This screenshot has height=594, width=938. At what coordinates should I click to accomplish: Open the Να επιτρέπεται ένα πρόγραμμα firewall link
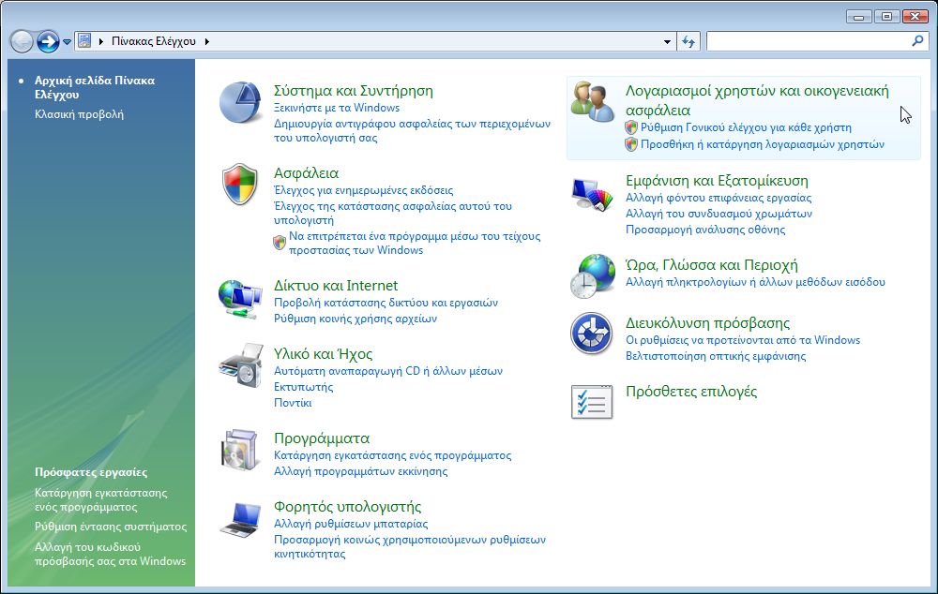click(415, 243)
